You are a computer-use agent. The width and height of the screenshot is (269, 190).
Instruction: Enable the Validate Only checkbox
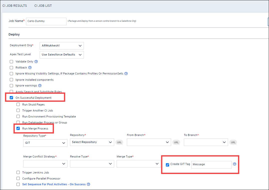(11, 61)
